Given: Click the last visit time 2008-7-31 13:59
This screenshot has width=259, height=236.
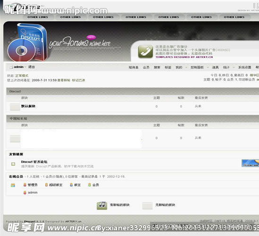Looking at the screenshot, I should point(44,80).
